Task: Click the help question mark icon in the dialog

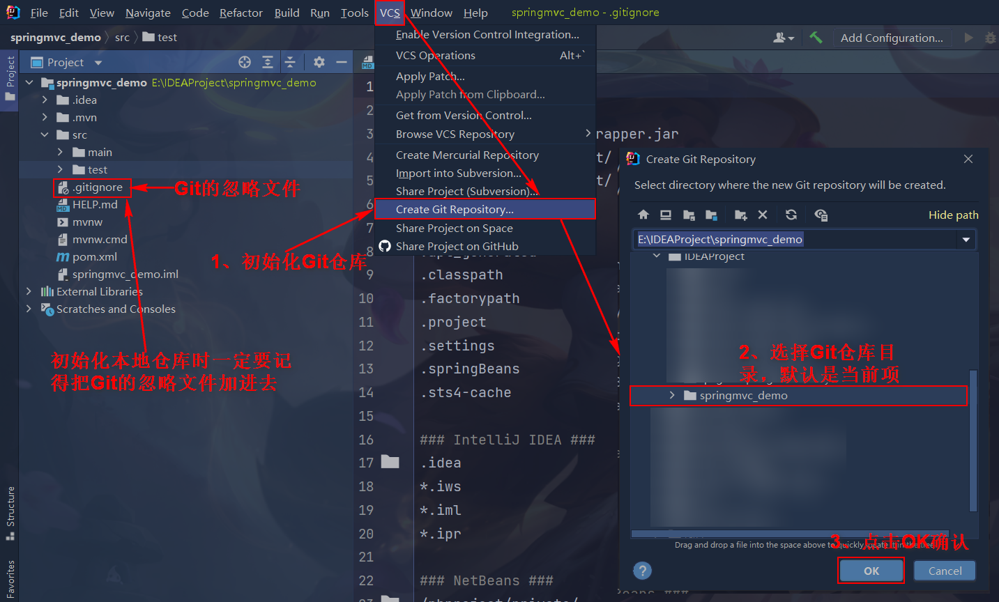Action: [642, 570]
